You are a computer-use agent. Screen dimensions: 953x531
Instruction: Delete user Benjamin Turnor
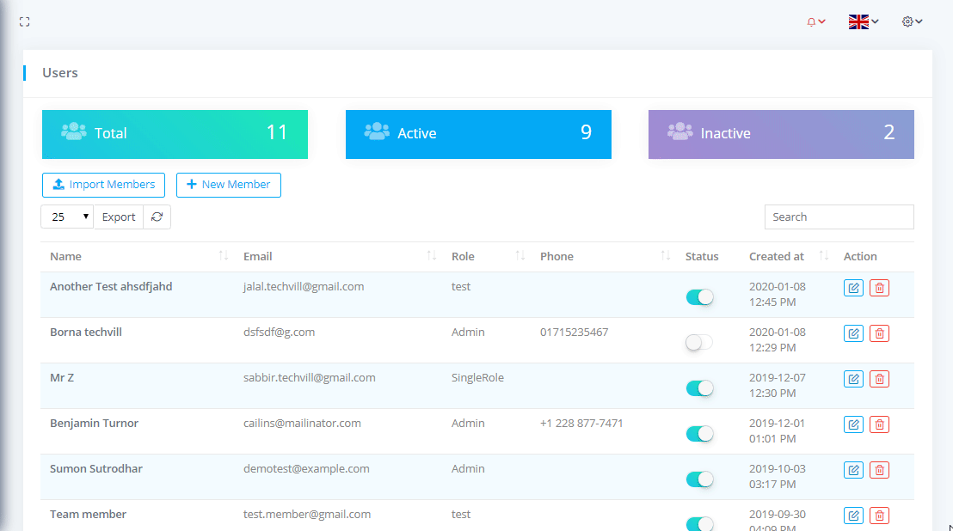point(879,424)
